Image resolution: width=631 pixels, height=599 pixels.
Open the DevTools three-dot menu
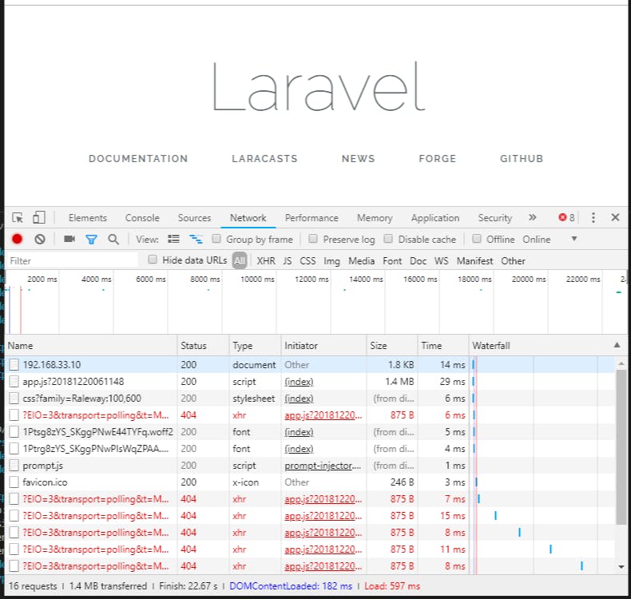click(x=593, y=217)
